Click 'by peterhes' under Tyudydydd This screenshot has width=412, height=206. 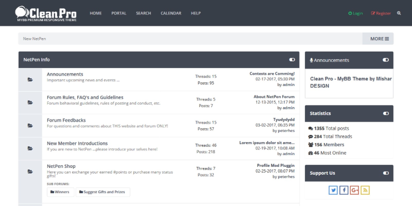point(284,131)
